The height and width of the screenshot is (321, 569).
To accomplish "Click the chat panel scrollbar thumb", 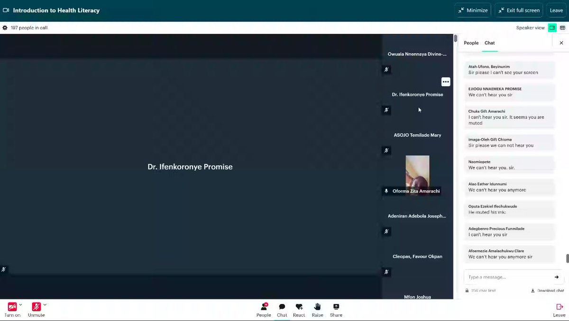I will tap(567, 259).
